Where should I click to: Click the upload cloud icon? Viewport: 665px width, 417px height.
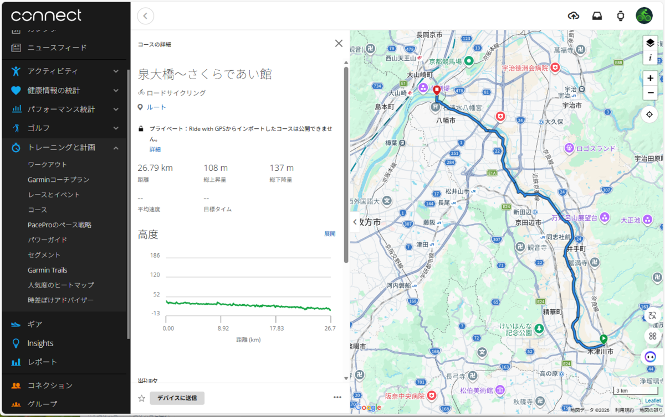pyautogui.click(x=574, y=15)
